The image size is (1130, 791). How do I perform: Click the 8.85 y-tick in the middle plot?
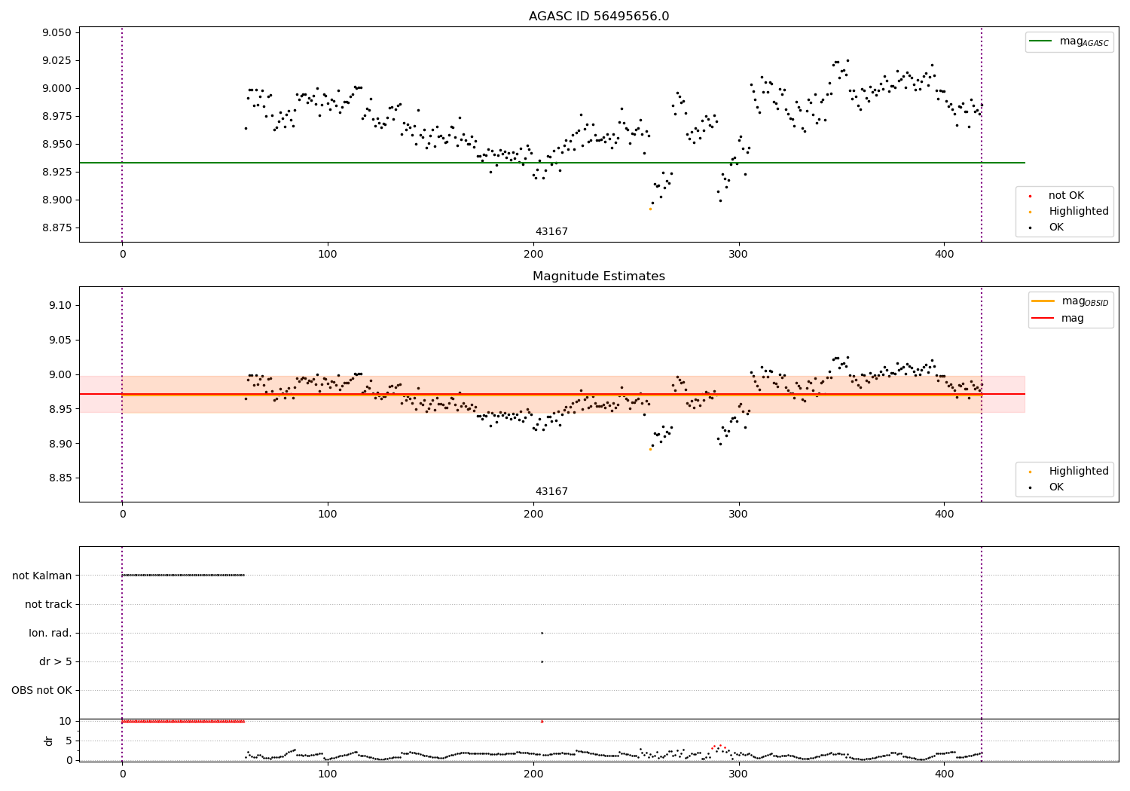60,478
